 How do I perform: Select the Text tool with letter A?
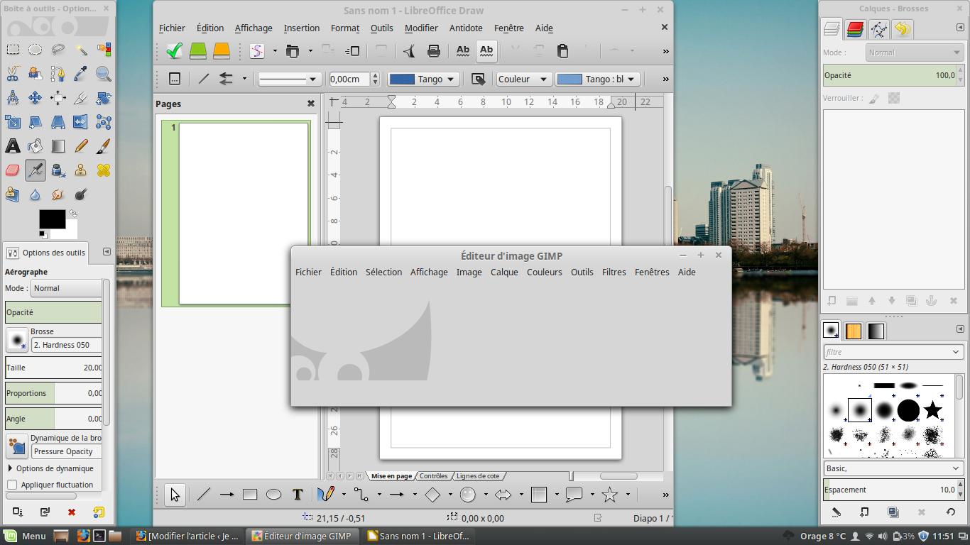pos(13,146)
